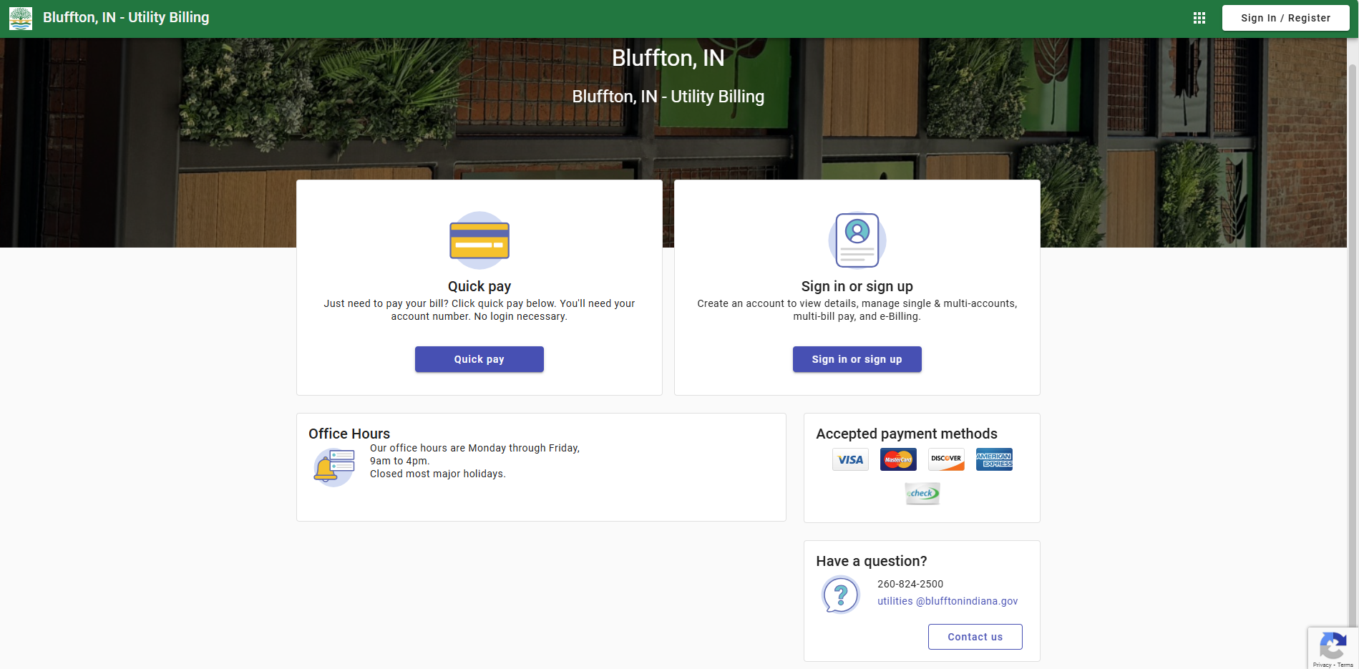Click the question mark chat bubble icon
1359x669 pixels.
(840, 595)
